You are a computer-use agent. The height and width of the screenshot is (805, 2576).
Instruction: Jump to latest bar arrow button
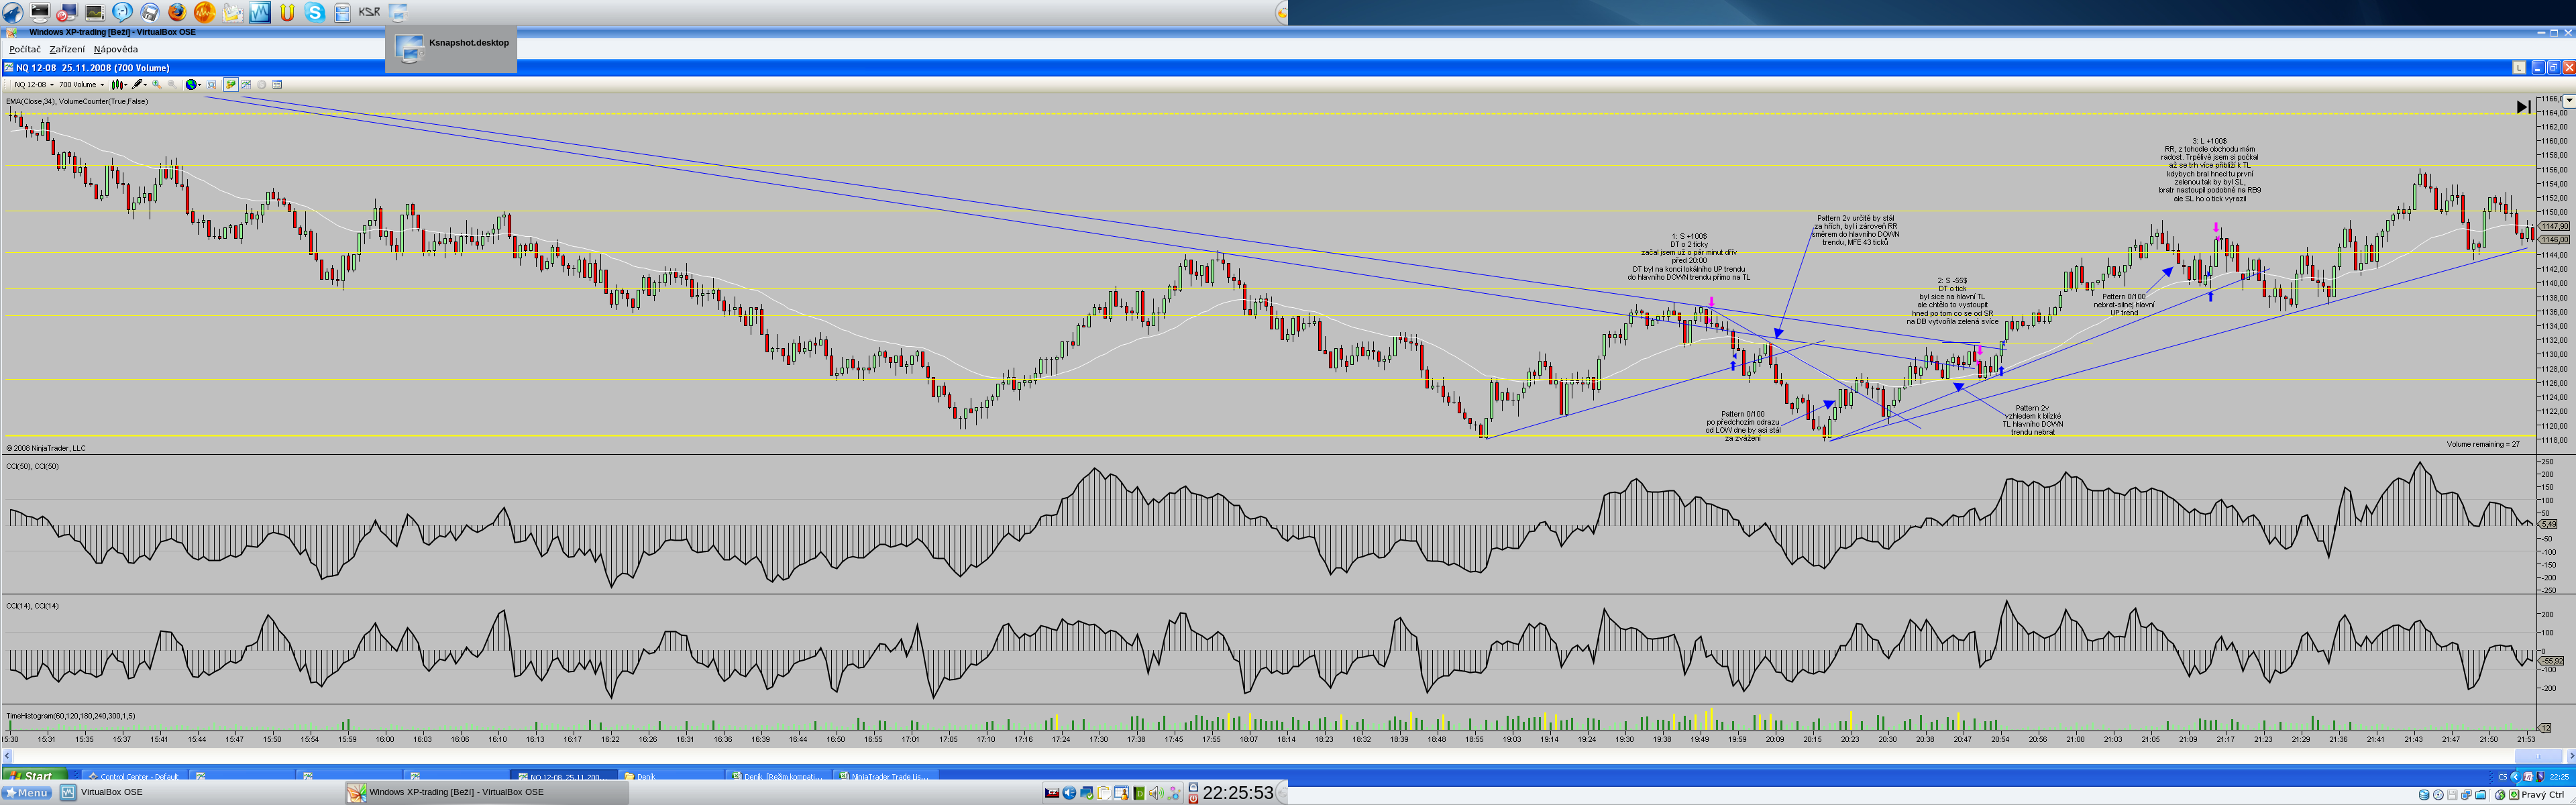point(2523,106)
